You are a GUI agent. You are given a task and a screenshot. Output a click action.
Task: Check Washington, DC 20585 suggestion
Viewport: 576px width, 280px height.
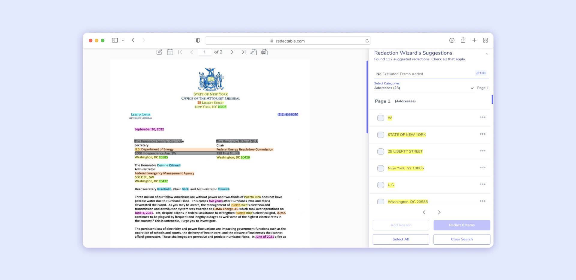point(381,201)
